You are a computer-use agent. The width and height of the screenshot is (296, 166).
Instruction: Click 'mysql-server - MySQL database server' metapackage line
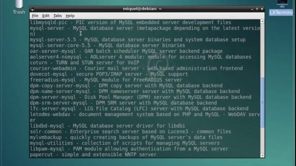[145, 31]
